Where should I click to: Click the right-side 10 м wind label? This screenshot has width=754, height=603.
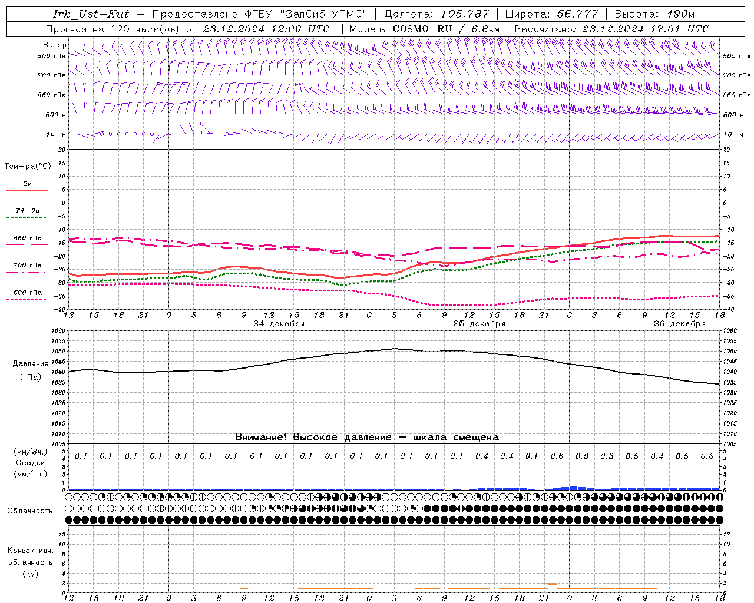[733, 134]
